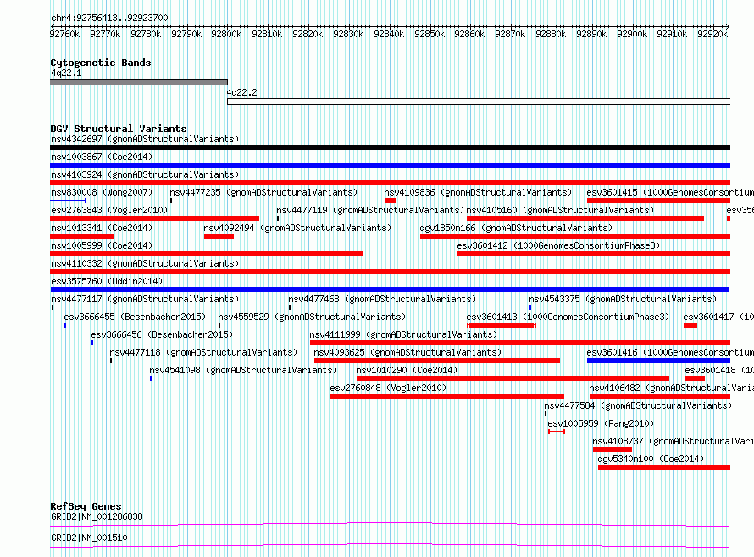Click nsv4477119 variant label

pyautogui.click(x=370, y=210)
